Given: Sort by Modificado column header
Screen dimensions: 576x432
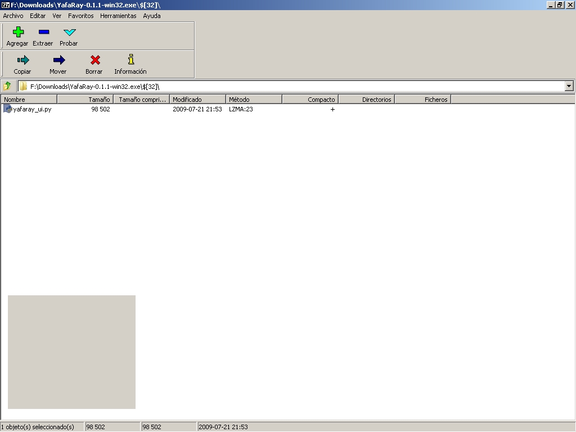Looking at the screenshot, I should pos(197,100).
